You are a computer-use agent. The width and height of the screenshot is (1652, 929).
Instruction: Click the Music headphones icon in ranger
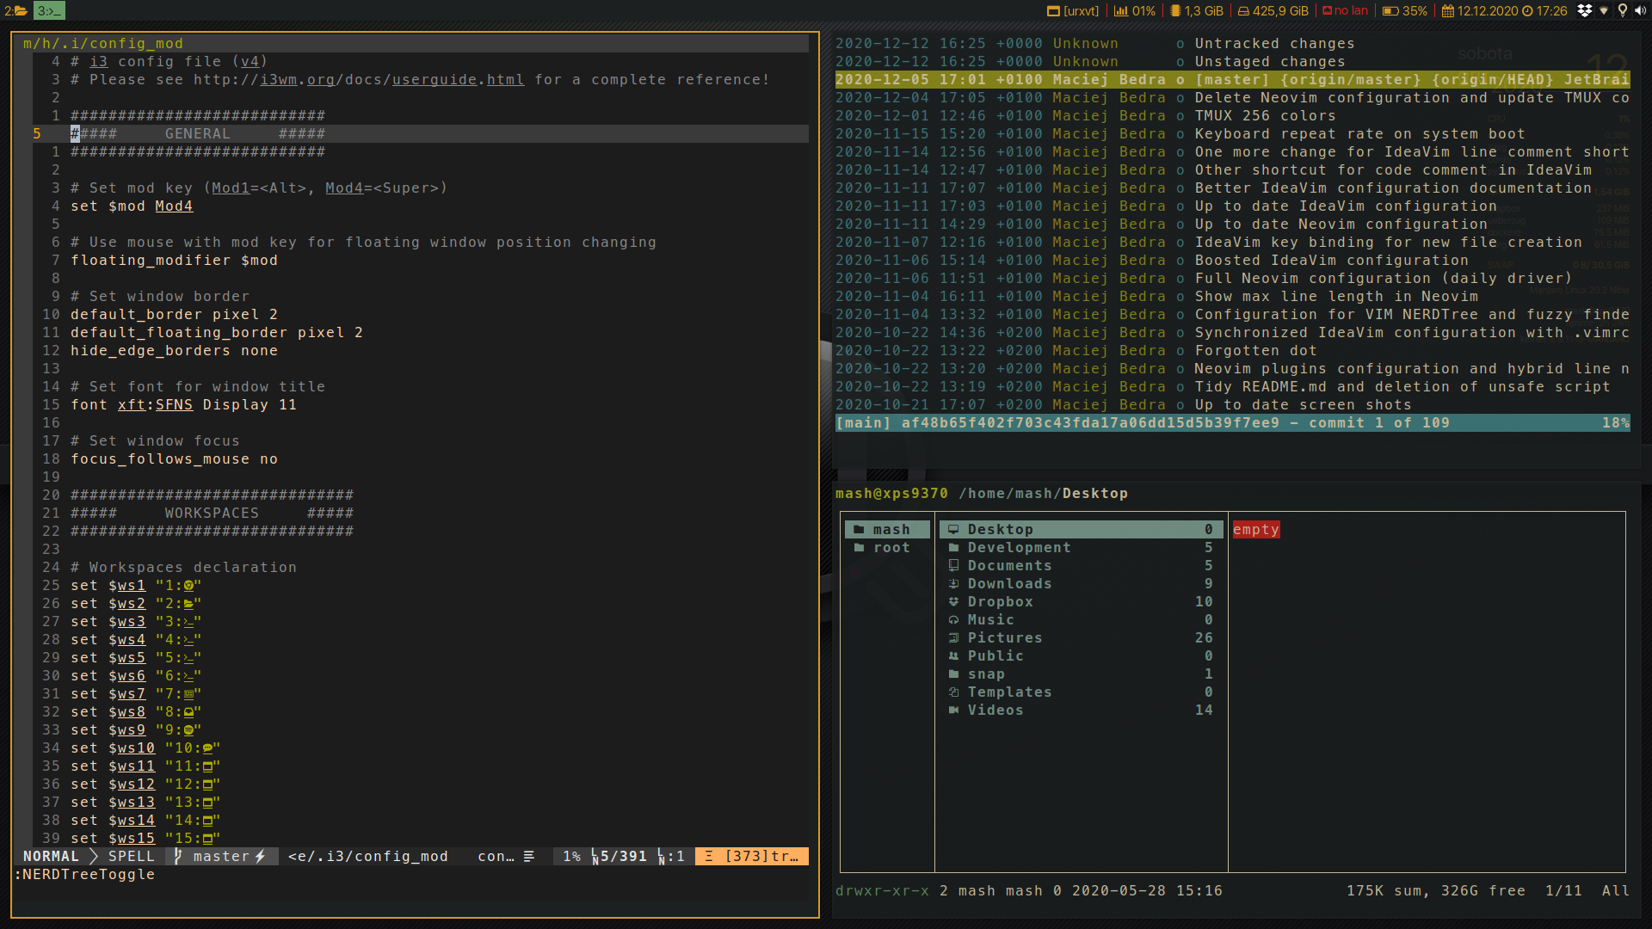[953, 620]
